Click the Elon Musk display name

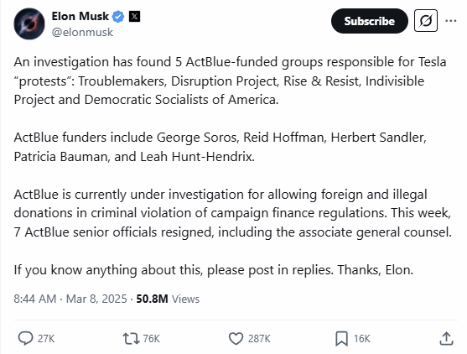(x=80, y=17)
